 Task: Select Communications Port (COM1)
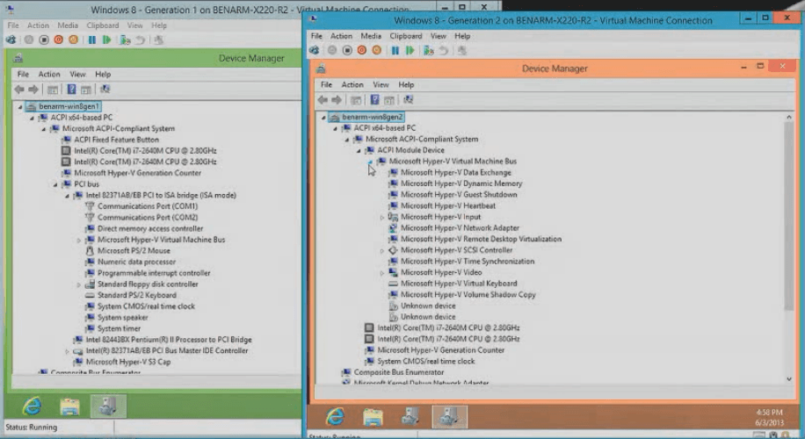tap(148, 205)
